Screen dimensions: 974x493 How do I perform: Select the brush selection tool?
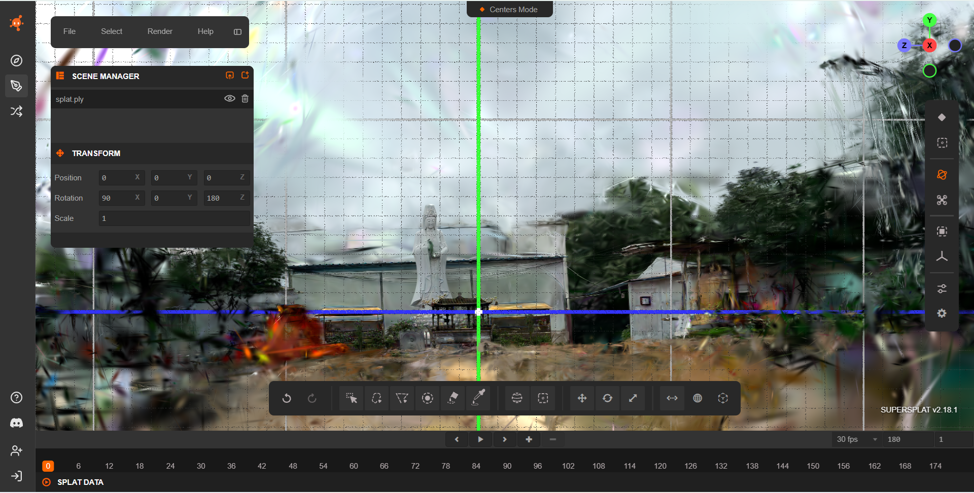coord(428,398)
